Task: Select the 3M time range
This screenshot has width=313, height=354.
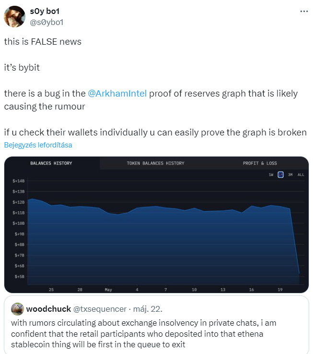Action: pos(290,175)
